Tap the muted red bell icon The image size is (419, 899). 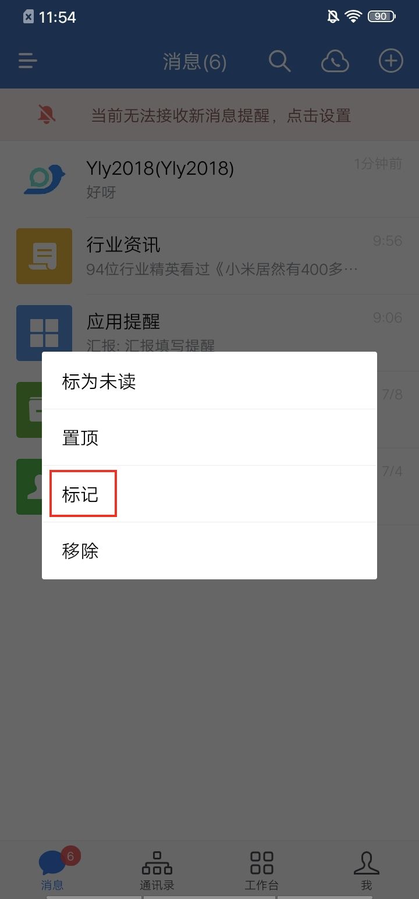47,115
